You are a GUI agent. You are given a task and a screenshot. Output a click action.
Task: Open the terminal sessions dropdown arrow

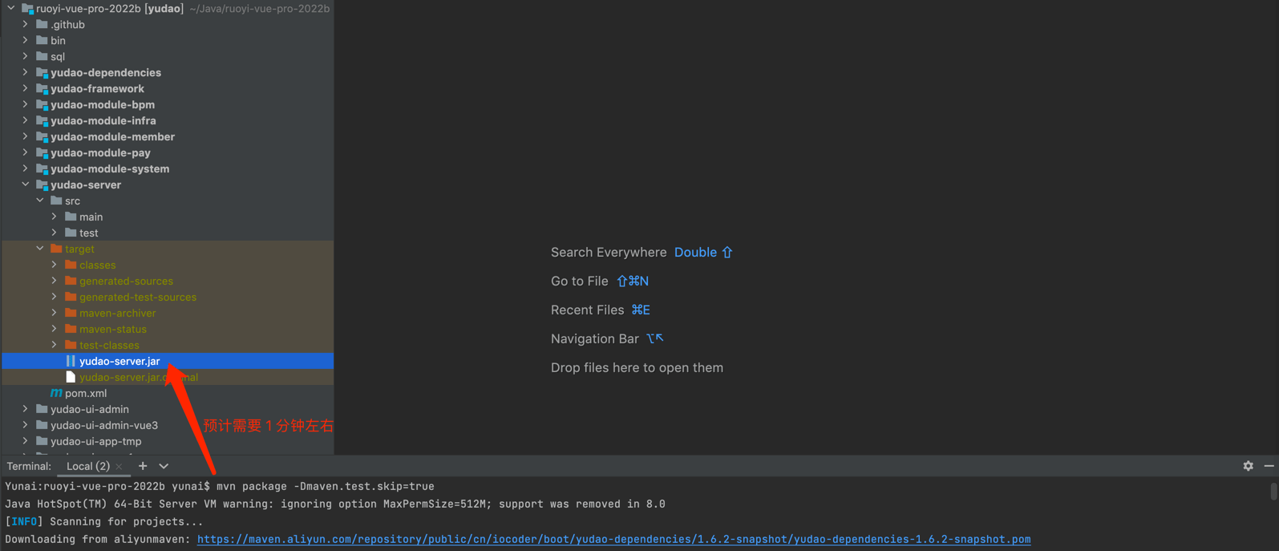(164, 466)
